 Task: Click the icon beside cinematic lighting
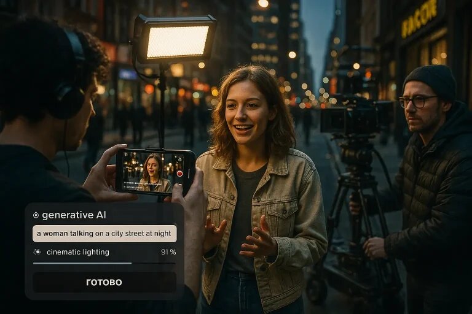[x=37, y=252]
